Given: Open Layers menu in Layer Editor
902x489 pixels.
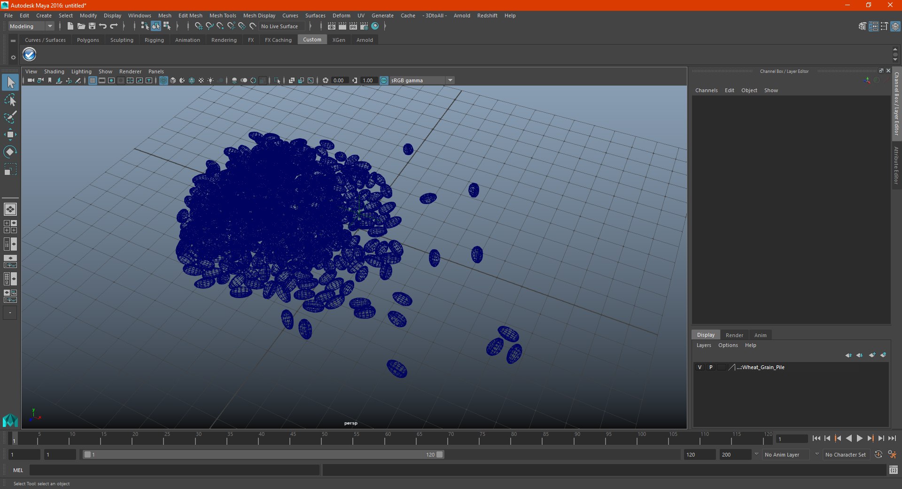Looking at the screenshot, I should (x=703, y=345).
